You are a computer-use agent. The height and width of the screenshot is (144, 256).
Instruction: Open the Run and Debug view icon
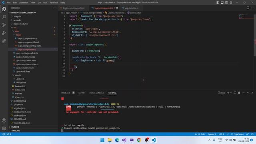click(4, 33)
